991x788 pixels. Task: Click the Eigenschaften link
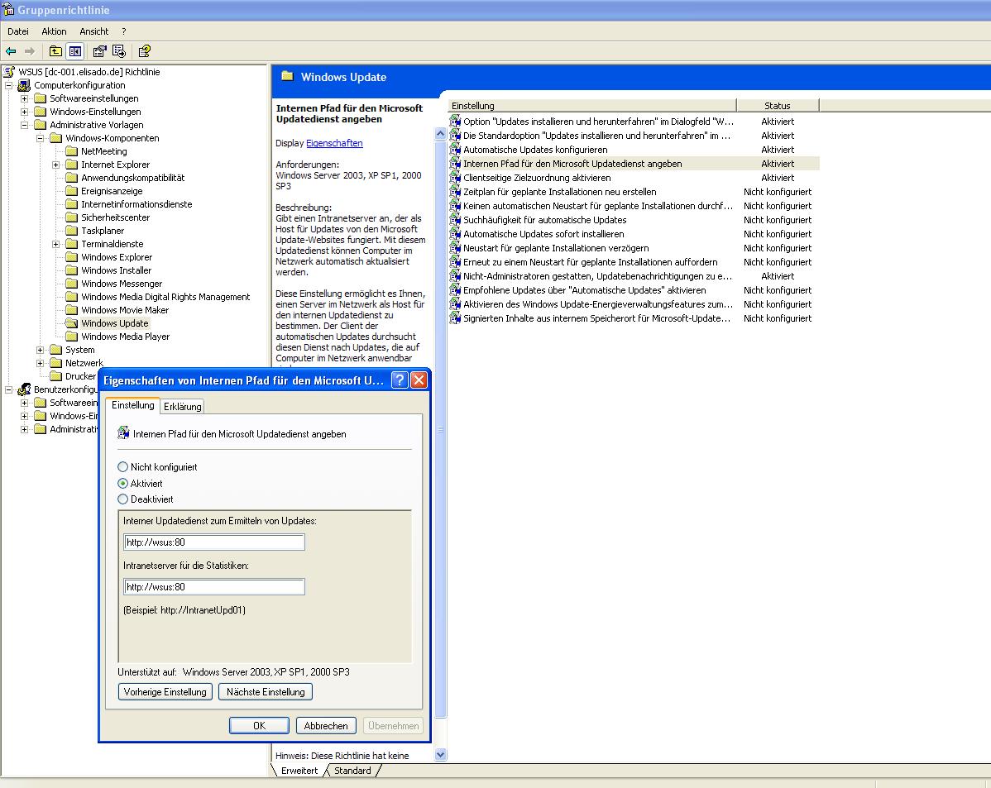click(x=334, y=143)
